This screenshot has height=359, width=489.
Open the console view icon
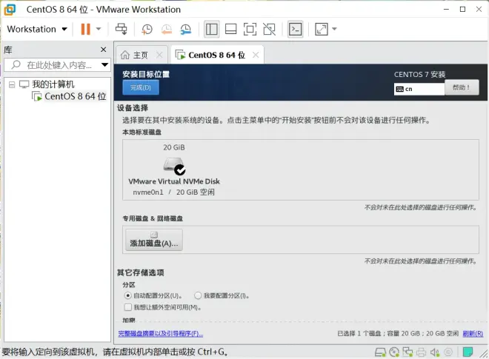(295, 30)
